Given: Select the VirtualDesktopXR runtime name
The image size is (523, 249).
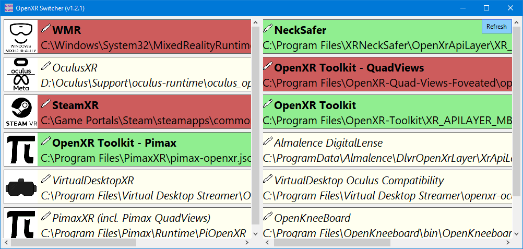Looking at the screenshot, I should pyautogui.click(x=93, y=181).
